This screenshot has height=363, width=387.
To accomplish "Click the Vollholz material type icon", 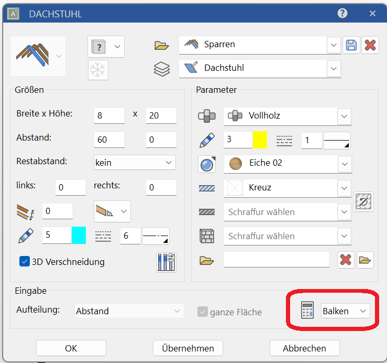I will [207, 116].
